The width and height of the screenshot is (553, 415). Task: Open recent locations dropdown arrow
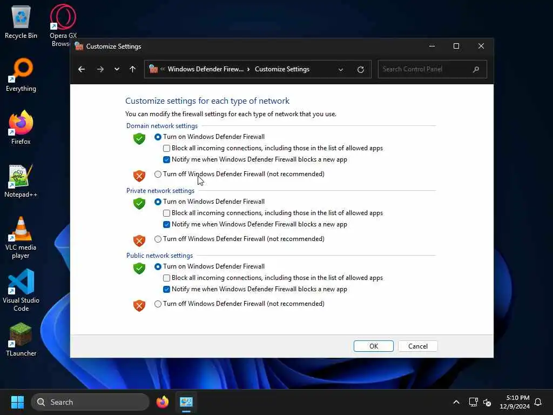coord(117,69)
